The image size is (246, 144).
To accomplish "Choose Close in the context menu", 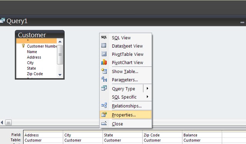I will 126,124.
